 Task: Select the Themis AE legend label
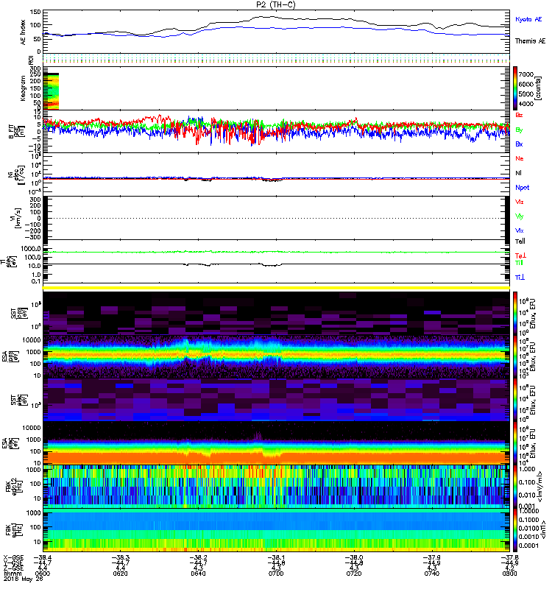(530, 41)
